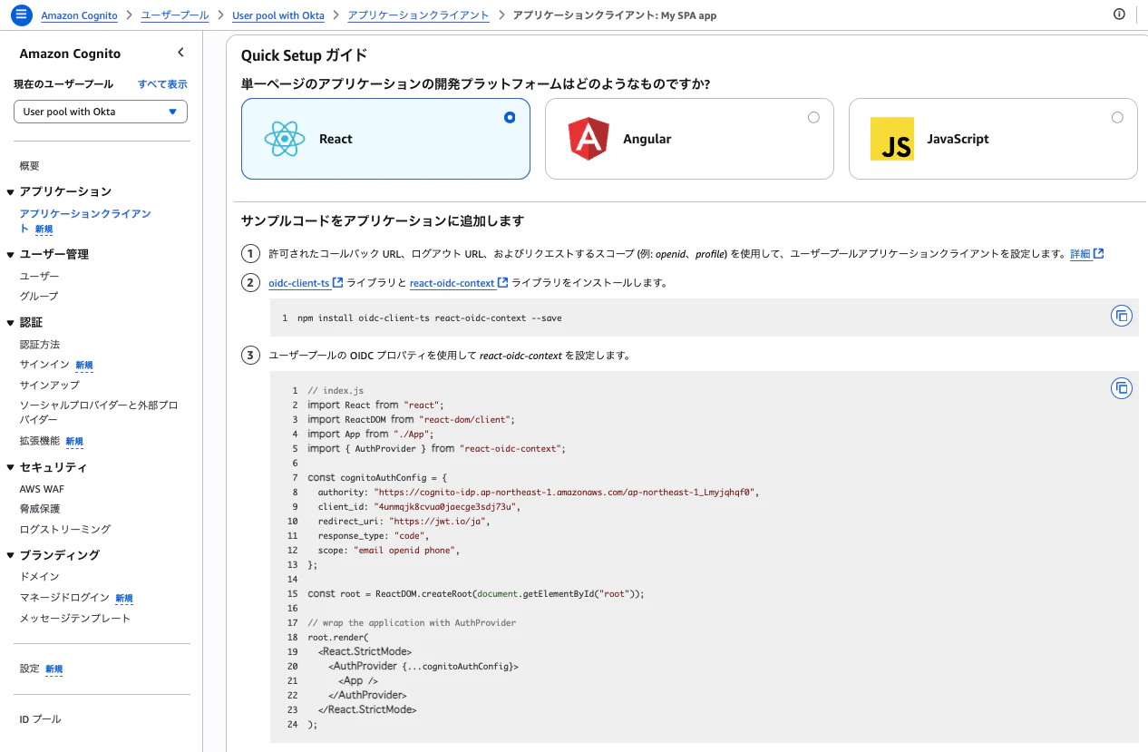Click the React framework logo icon
Screen dimensions: 1148x752
click(x=284, y=139)
